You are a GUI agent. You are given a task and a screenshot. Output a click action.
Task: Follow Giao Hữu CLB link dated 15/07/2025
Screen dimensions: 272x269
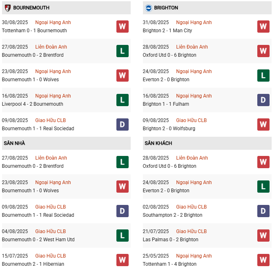point(50,256)
